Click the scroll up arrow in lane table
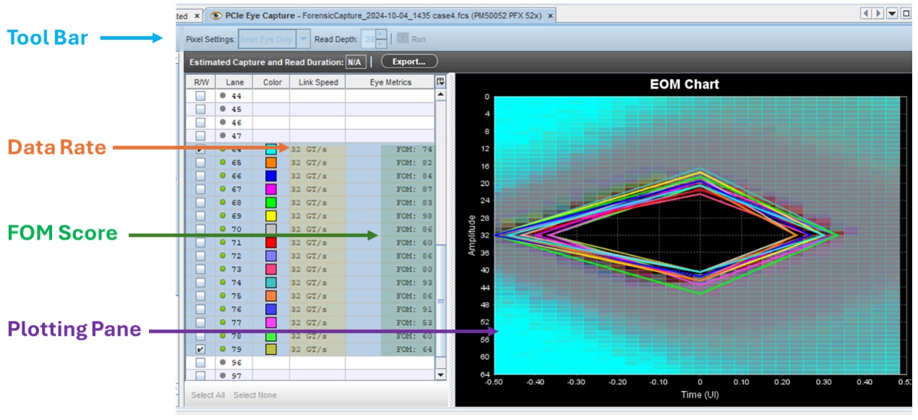Screen dimensions: 918x420 click(440, 95)
